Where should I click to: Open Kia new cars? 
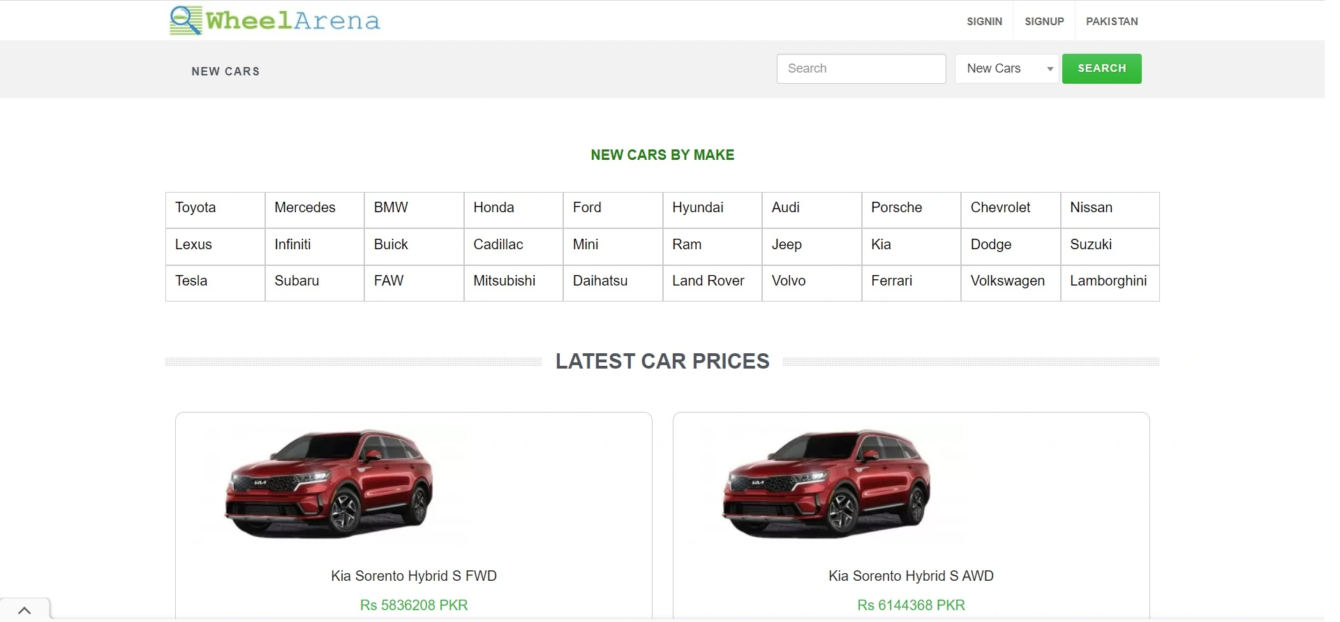(x=881, y=244)
